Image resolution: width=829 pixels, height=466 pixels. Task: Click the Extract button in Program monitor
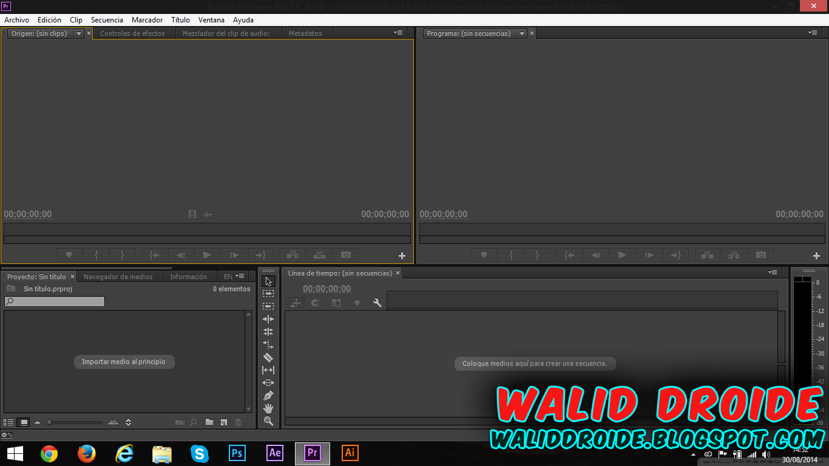[x=734, y=255]
